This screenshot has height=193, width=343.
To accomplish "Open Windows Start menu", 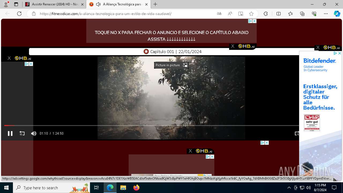I will [6, 188].
